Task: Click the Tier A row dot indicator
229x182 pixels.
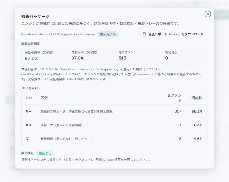Action: (30, 111)
